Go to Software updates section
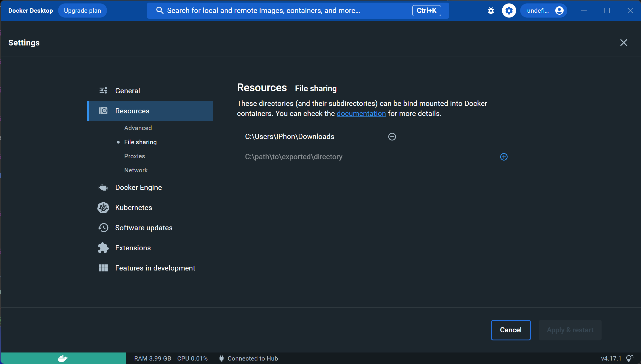 click(144, 228)
